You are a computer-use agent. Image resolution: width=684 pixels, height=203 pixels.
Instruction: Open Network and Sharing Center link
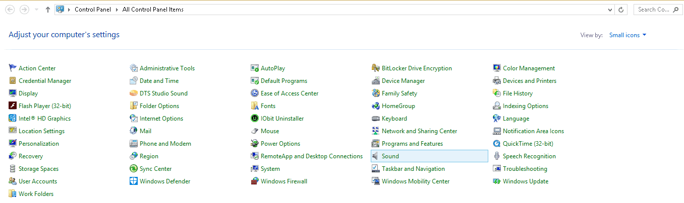[420, 131]
